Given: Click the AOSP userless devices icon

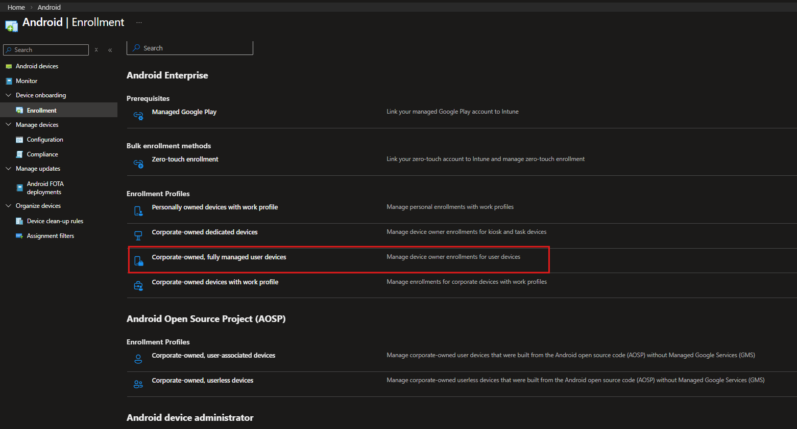Looking at the screenshot, I should [x=138, y=384].
